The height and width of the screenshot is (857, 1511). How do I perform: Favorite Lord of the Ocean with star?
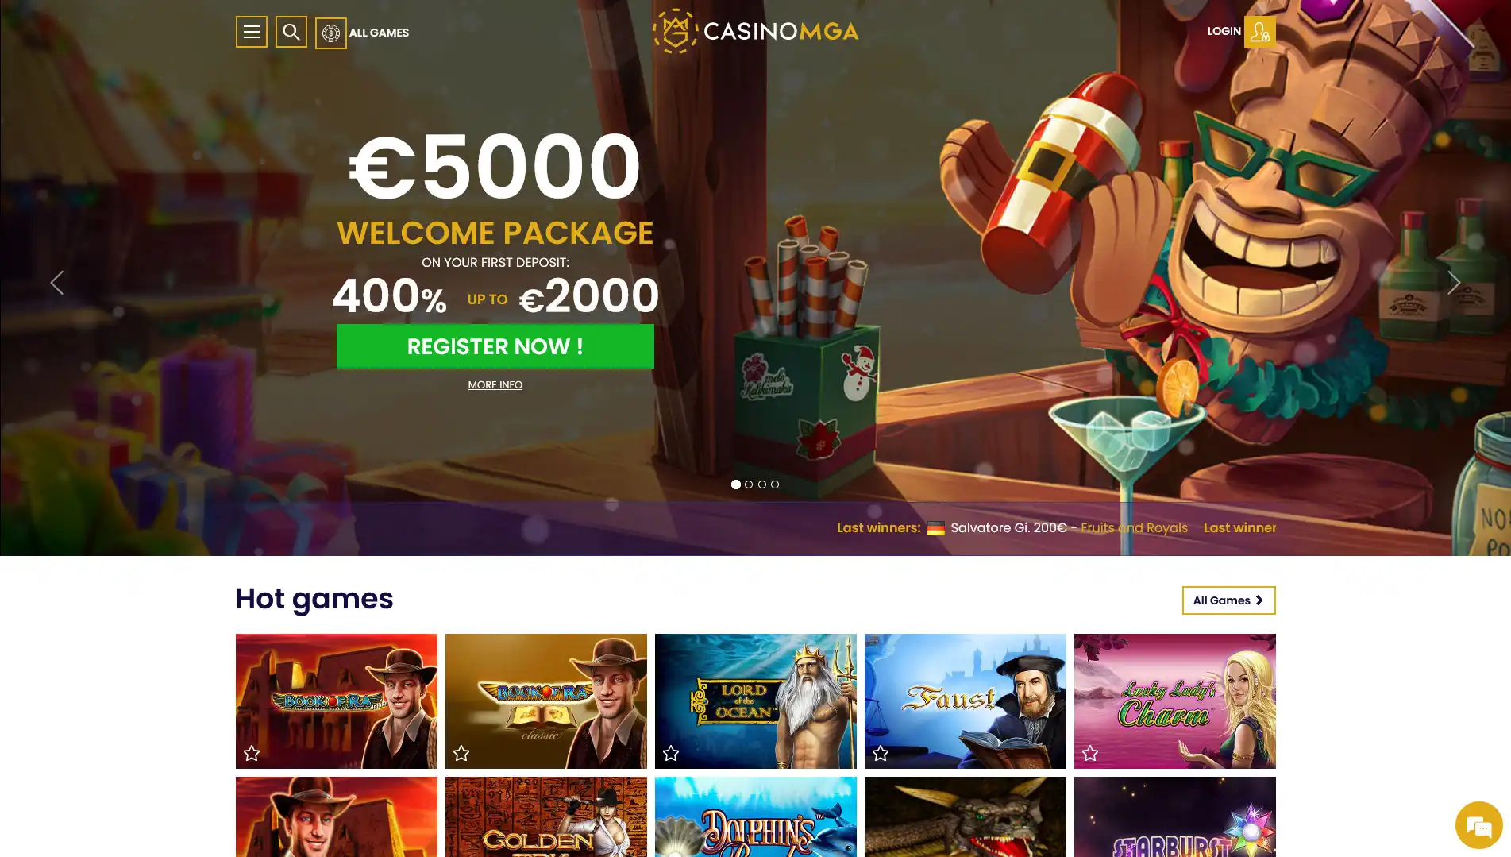tap(671, 753)
